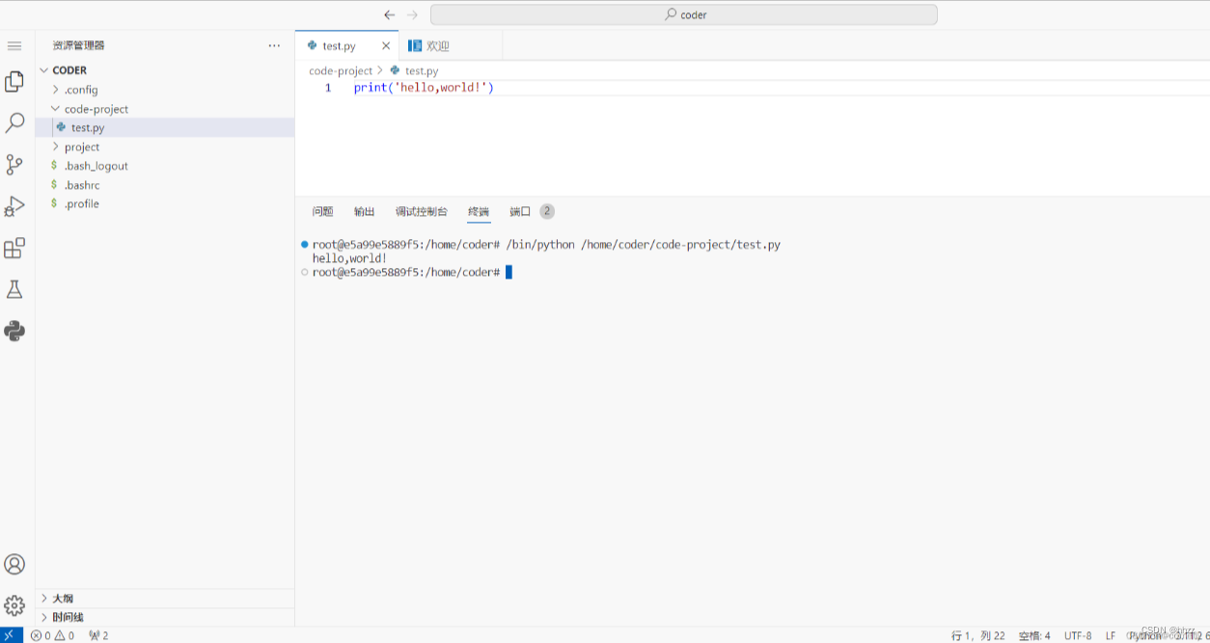Open the 端口 ports panel tab

[x=520, y=211]
